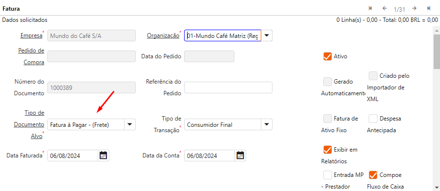
Task: Expand the Tipo de Transação dropdown
Action: coord(267,124)
